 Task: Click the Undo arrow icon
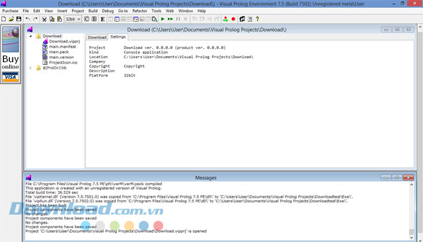pyautogui.click(x=28, y=19)
